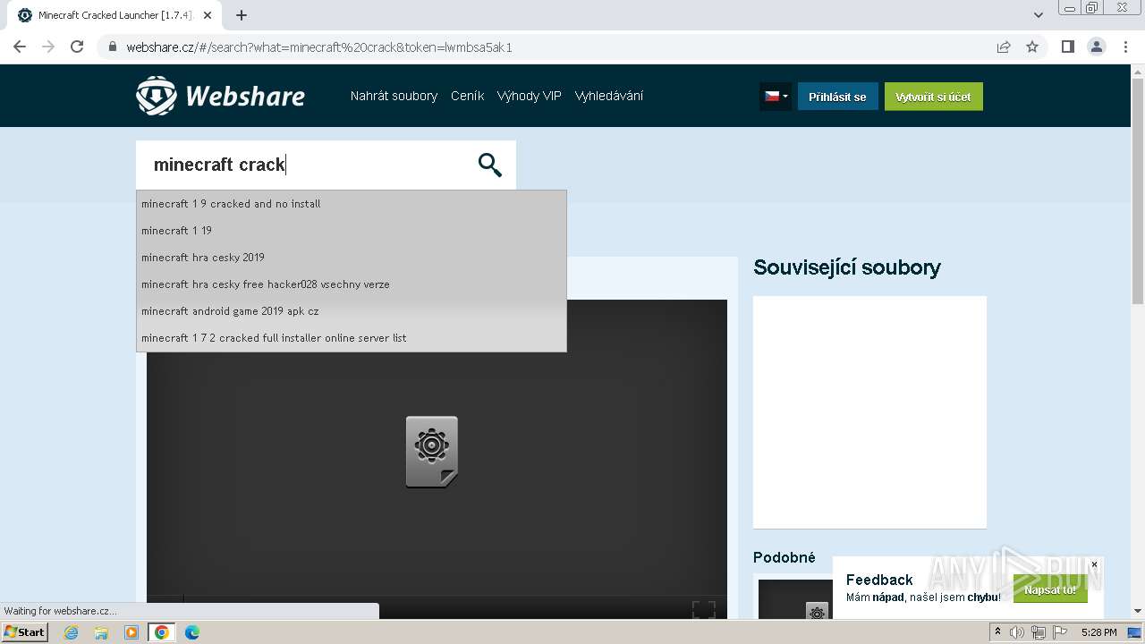
Task: Show hidden system tray icons
Action: tap(997, 632)
